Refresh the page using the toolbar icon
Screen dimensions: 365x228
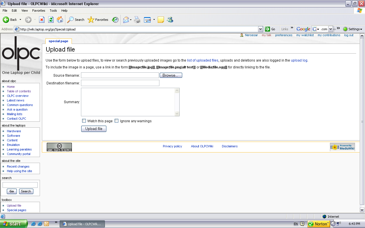coord(51,20)
